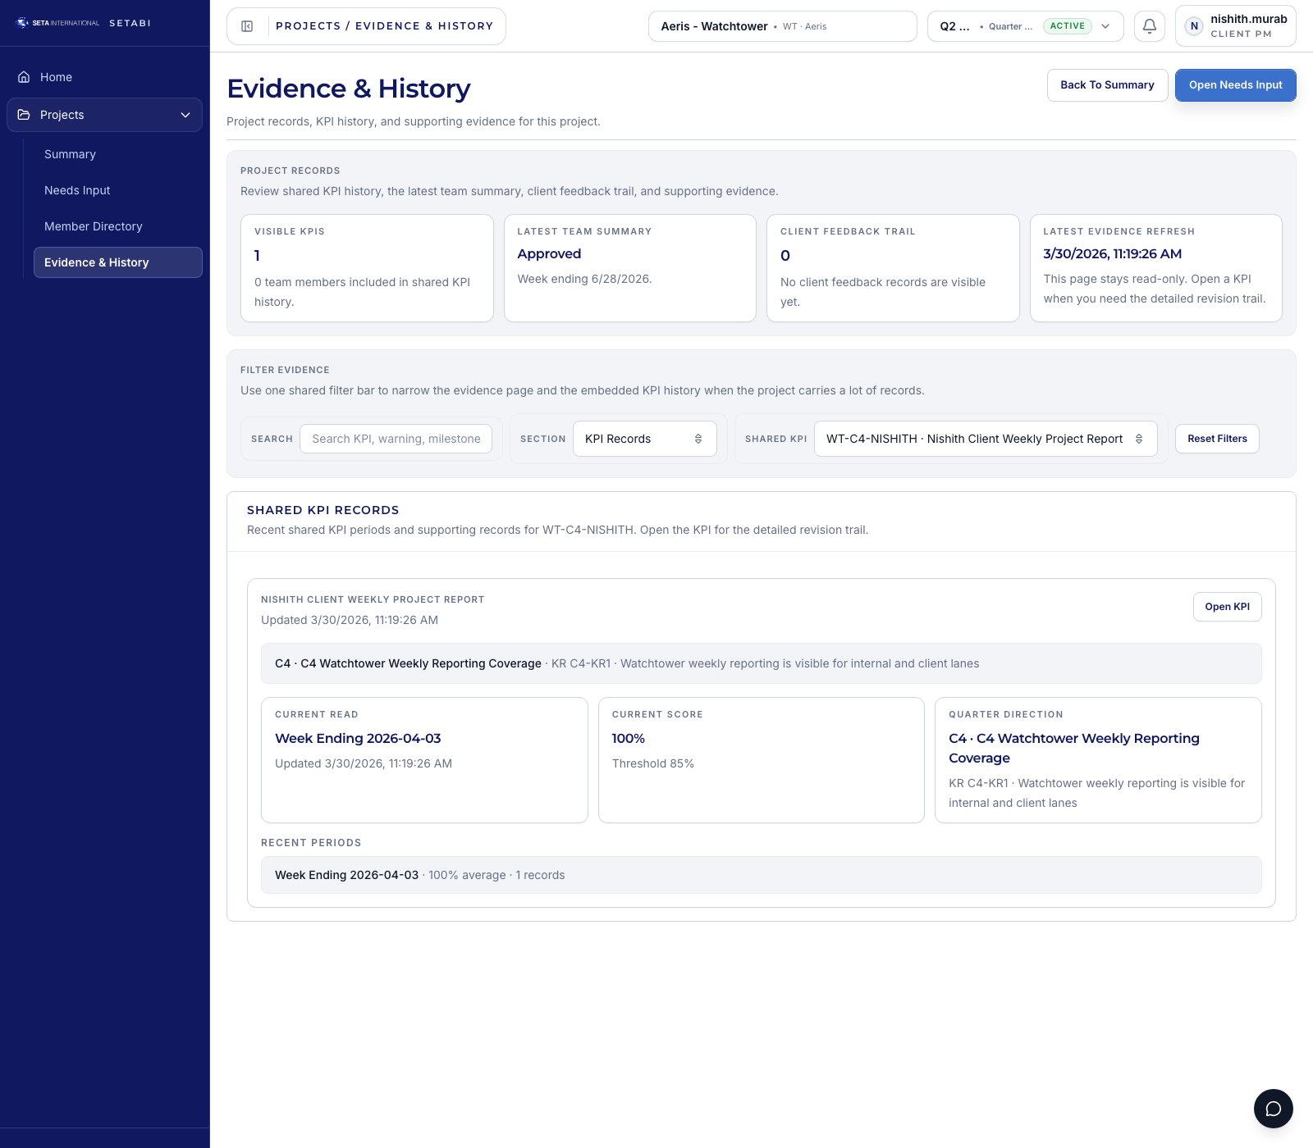Viewport: 1313px width, 1148px height.
Task: Click the Back To Summary button
Action: 1107,84
